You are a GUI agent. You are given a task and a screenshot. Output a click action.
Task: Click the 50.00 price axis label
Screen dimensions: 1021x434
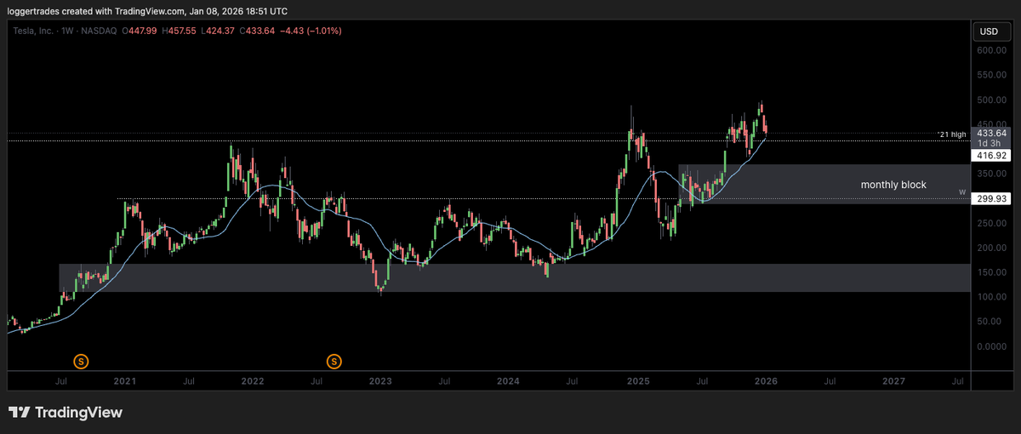(991, 322)
